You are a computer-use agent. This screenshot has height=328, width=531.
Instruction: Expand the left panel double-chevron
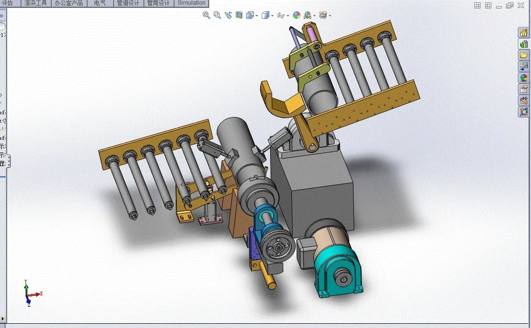(2, 16)
